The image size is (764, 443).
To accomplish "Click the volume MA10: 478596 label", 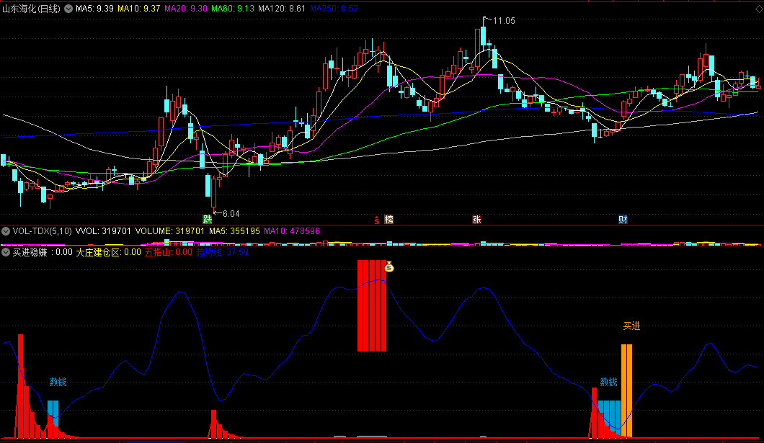I will click(292, 231).
